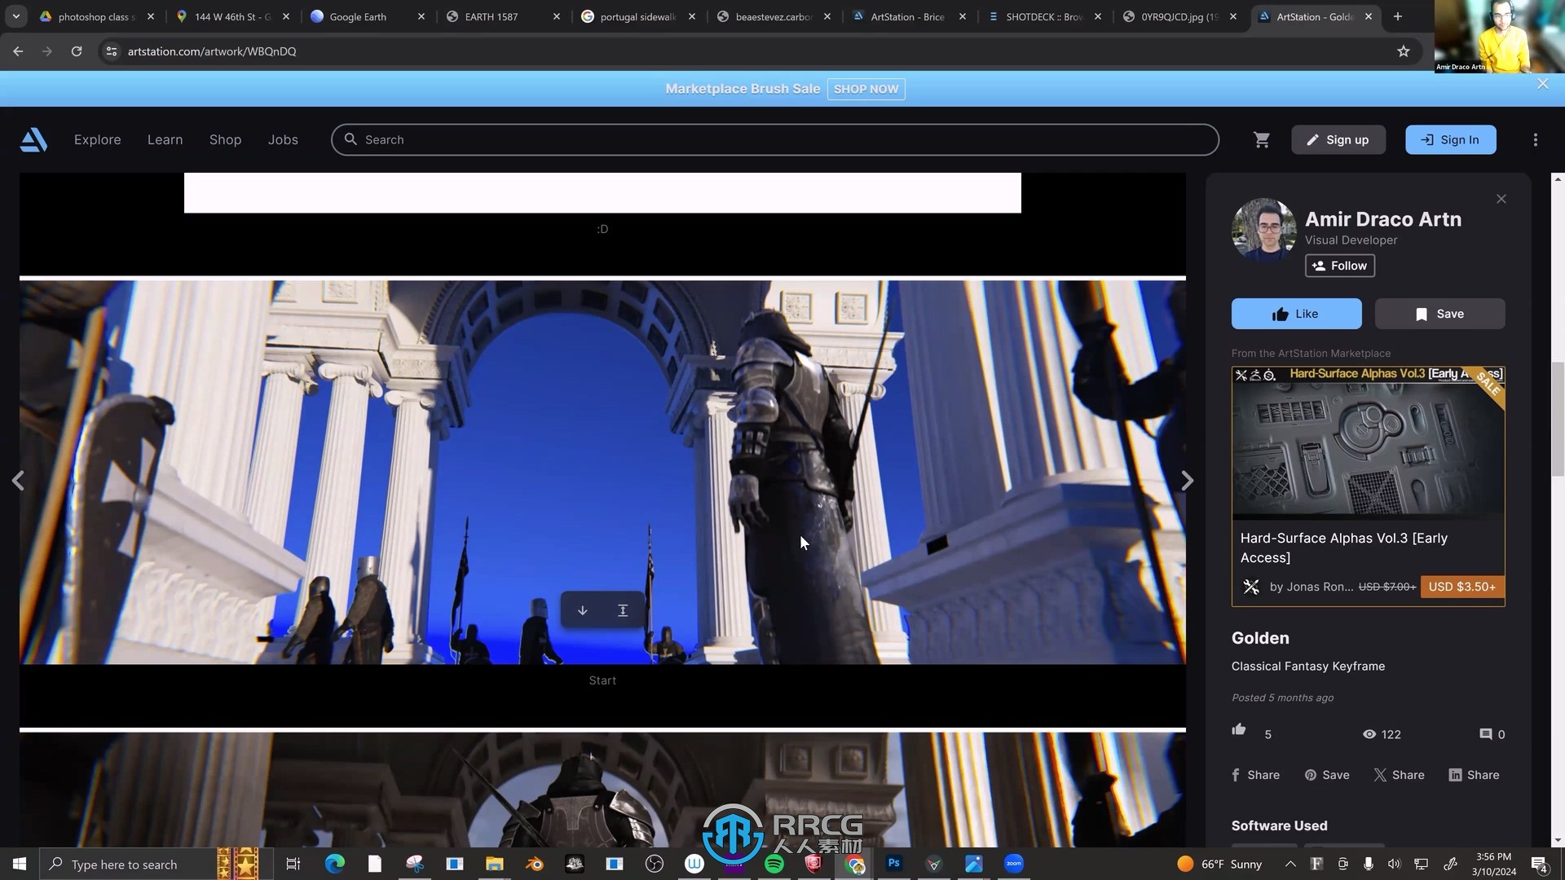Go back in browser history
This screenshot has height=880, width=1565.
click(18, 51)
